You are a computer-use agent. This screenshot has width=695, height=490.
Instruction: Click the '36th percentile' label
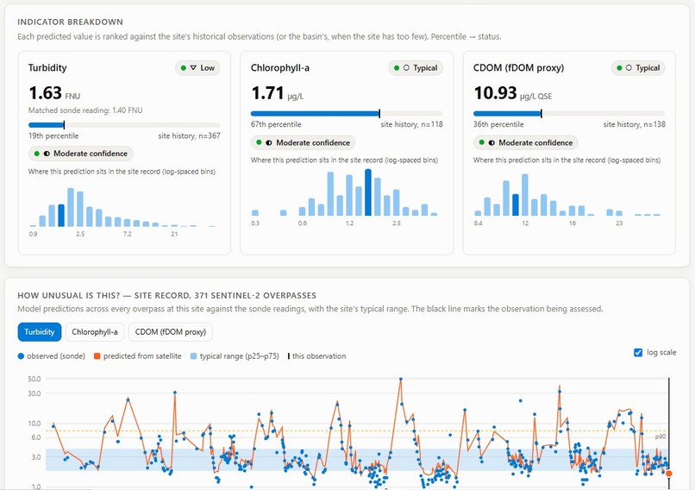tap(498, 124)
